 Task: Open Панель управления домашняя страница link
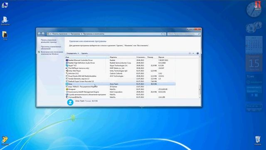click(x=49, y=41)
